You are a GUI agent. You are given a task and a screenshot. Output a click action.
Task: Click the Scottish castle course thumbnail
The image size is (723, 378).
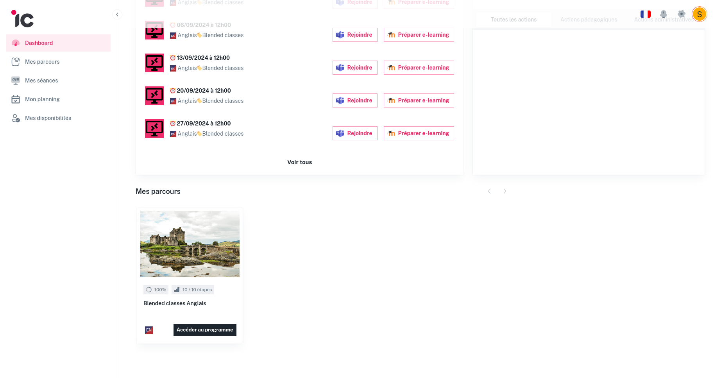coord(190,243)
